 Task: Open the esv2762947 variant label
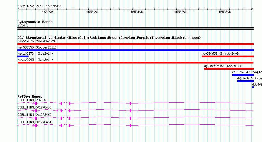(247, 72)
